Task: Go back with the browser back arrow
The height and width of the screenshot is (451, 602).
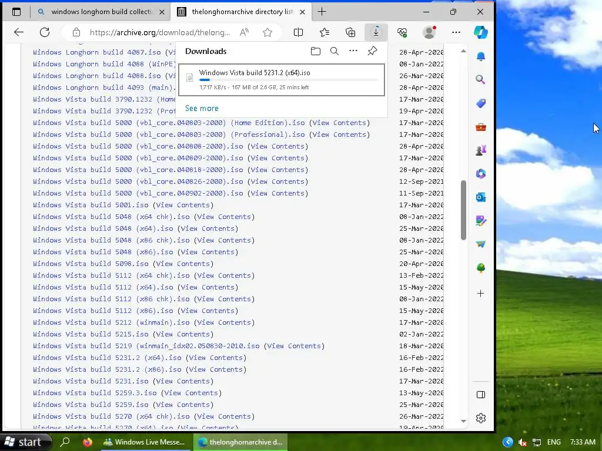Action: 18,32
